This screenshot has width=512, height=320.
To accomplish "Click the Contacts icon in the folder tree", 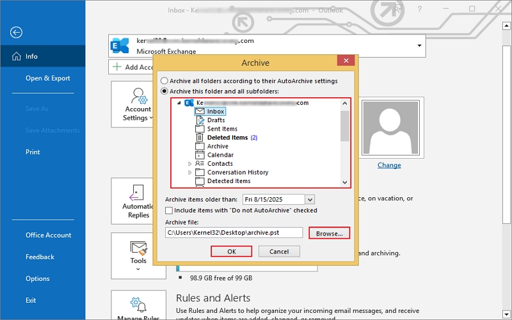I will (200, 164).
